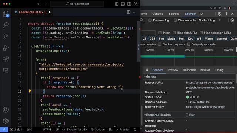Filter requests by CSS type
237x133 pixels.
point(152,38)
